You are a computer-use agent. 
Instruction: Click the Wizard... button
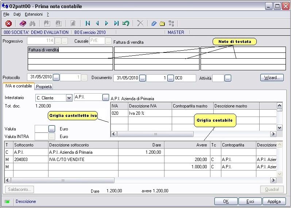pyautogui.click(x=272, y=78)
